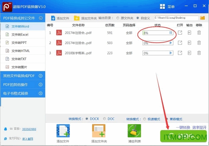Viewport: 209px width, 146px height.
Task: Click the 0% progress bar of row 2
Action: coord(158,43)
